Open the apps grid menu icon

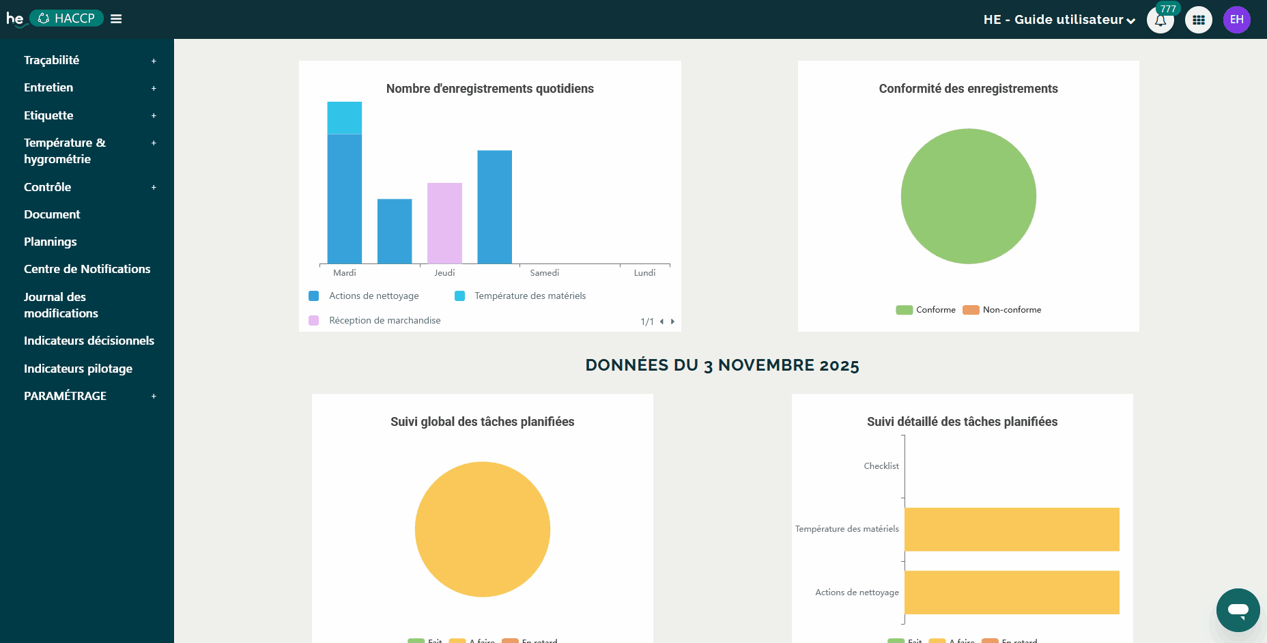coord(1198,20)
